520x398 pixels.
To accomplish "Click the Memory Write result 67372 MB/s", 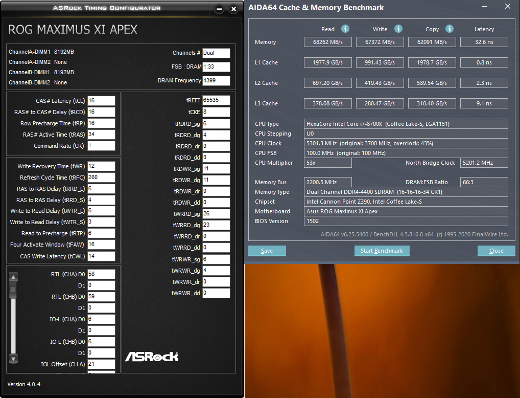I will (x=380, y=42).
